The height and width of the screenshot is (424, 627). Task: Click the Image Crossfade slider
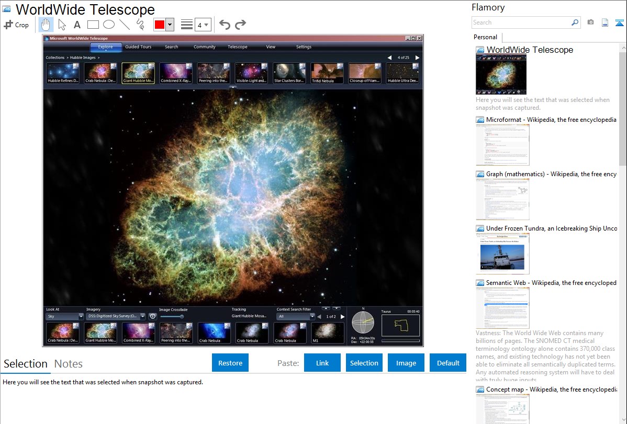click(172, 316)
